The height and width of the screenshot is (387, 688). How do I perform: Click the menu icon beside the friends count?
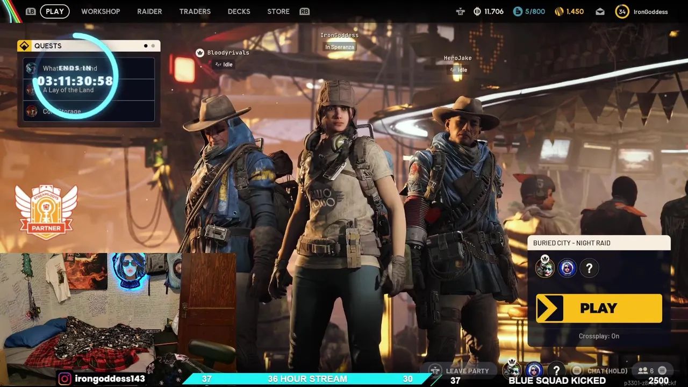click(x=662, y=370)
